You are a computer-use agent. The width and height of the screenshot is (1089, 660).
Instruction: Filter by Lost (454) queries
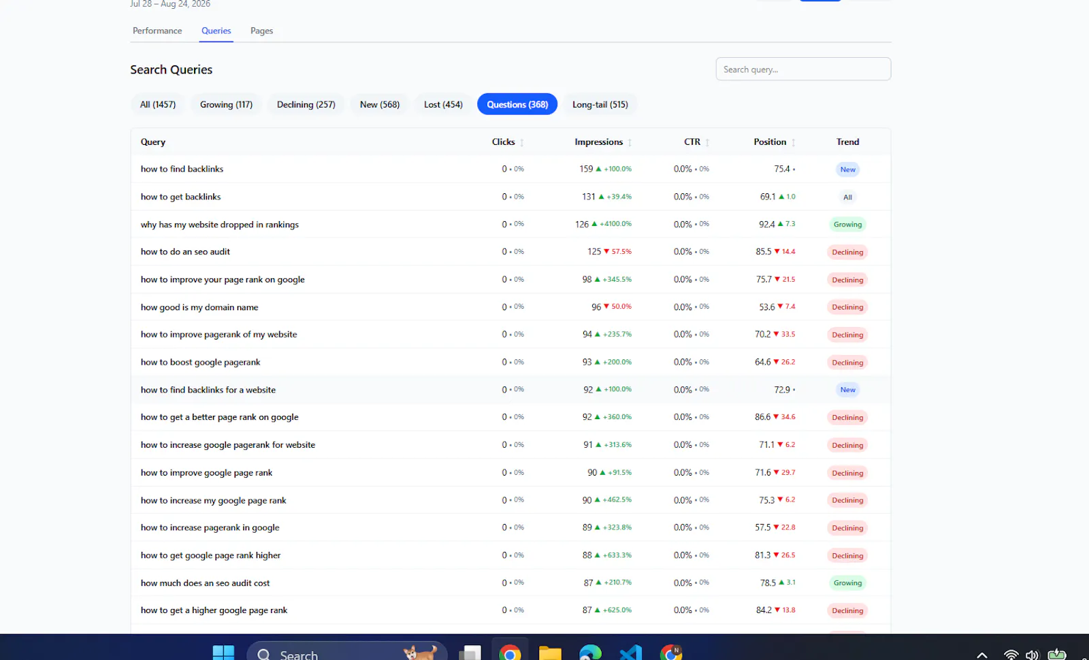(x=443, y=104)
